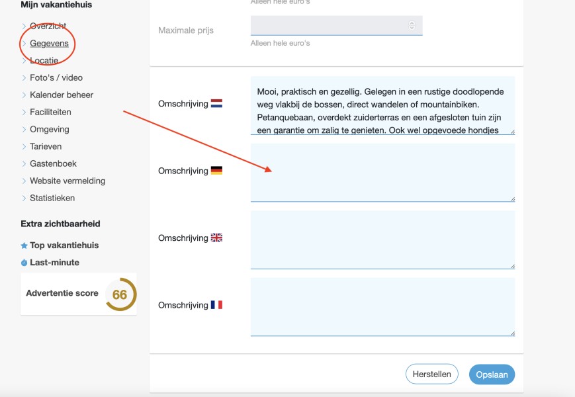This screenshot has height=397, width=575.
Task: Click the Opslaan button
Action: 492,375
